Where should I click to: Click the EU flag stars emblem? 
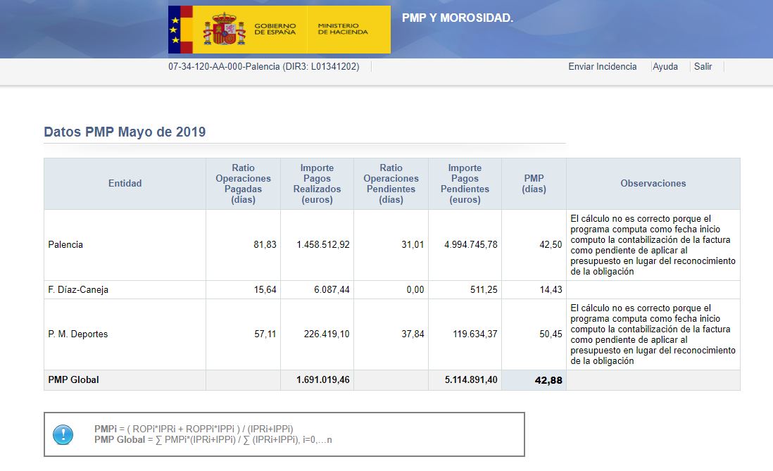pos(174,30)
